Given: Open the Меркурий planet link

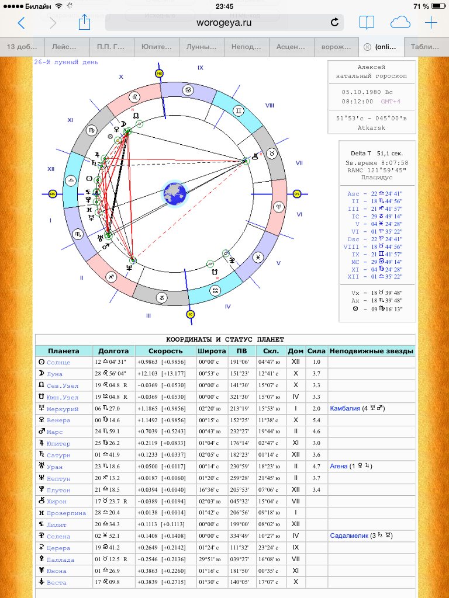Looking at the screenshot, I should 63,409.
